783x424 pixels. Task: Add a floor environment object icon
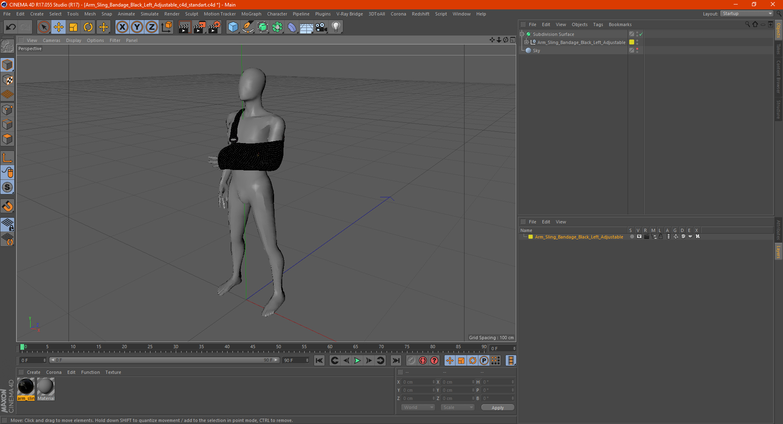(307, 27)
